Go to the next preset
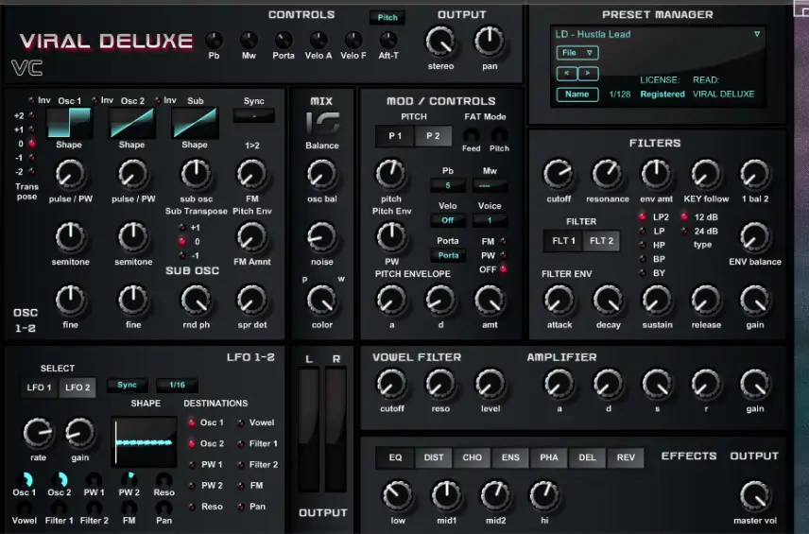The width and height of the screenshot is (809, 534). click(588, 74)
